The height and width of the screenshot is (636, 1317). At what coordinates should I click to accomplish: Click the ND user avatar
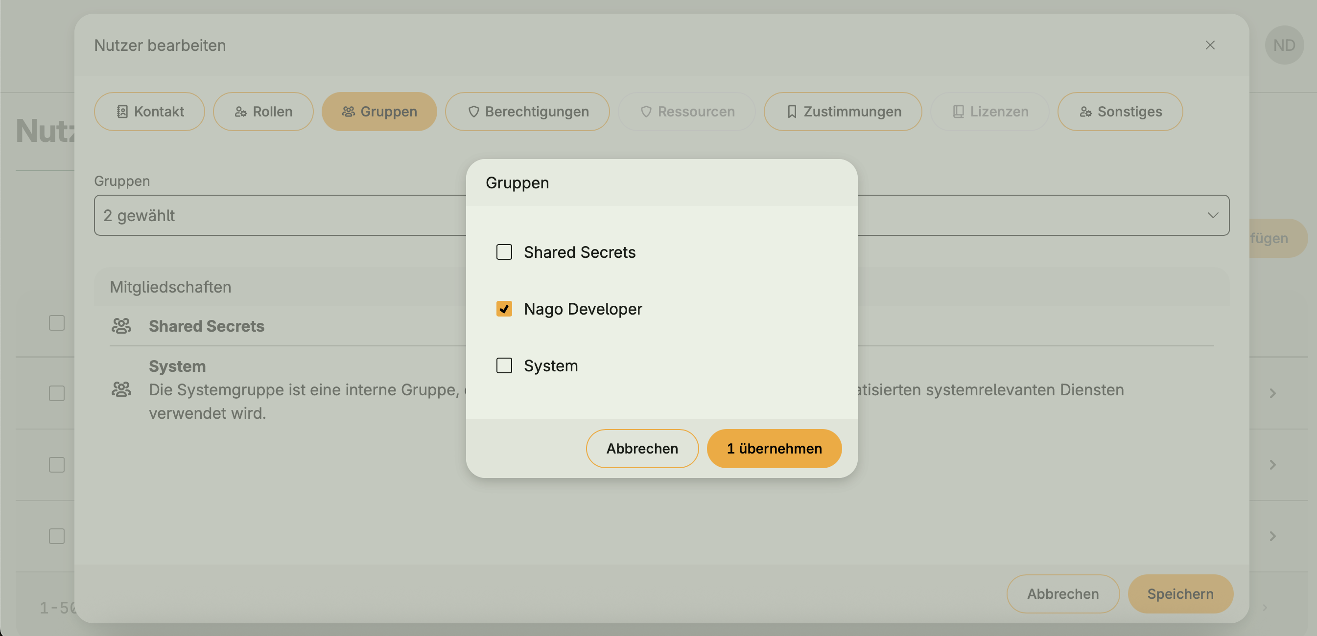[x=1284, y=45]
